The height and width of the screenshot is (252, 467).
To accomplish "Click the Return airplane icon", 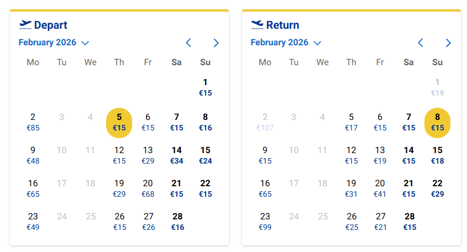I will coord(258,24).
